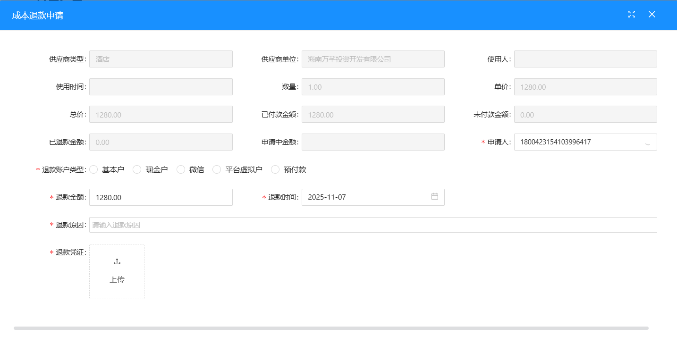Select 现金户 refund account type
Viewport: 677px width, 361px height.
[137, 169]
